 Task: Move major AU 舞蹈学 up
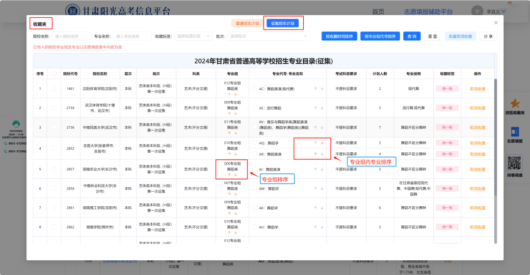pos(316,227)
